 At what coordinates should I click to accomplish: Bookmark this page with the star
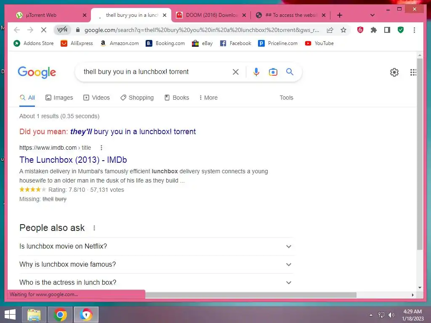[x=343, y=30]
